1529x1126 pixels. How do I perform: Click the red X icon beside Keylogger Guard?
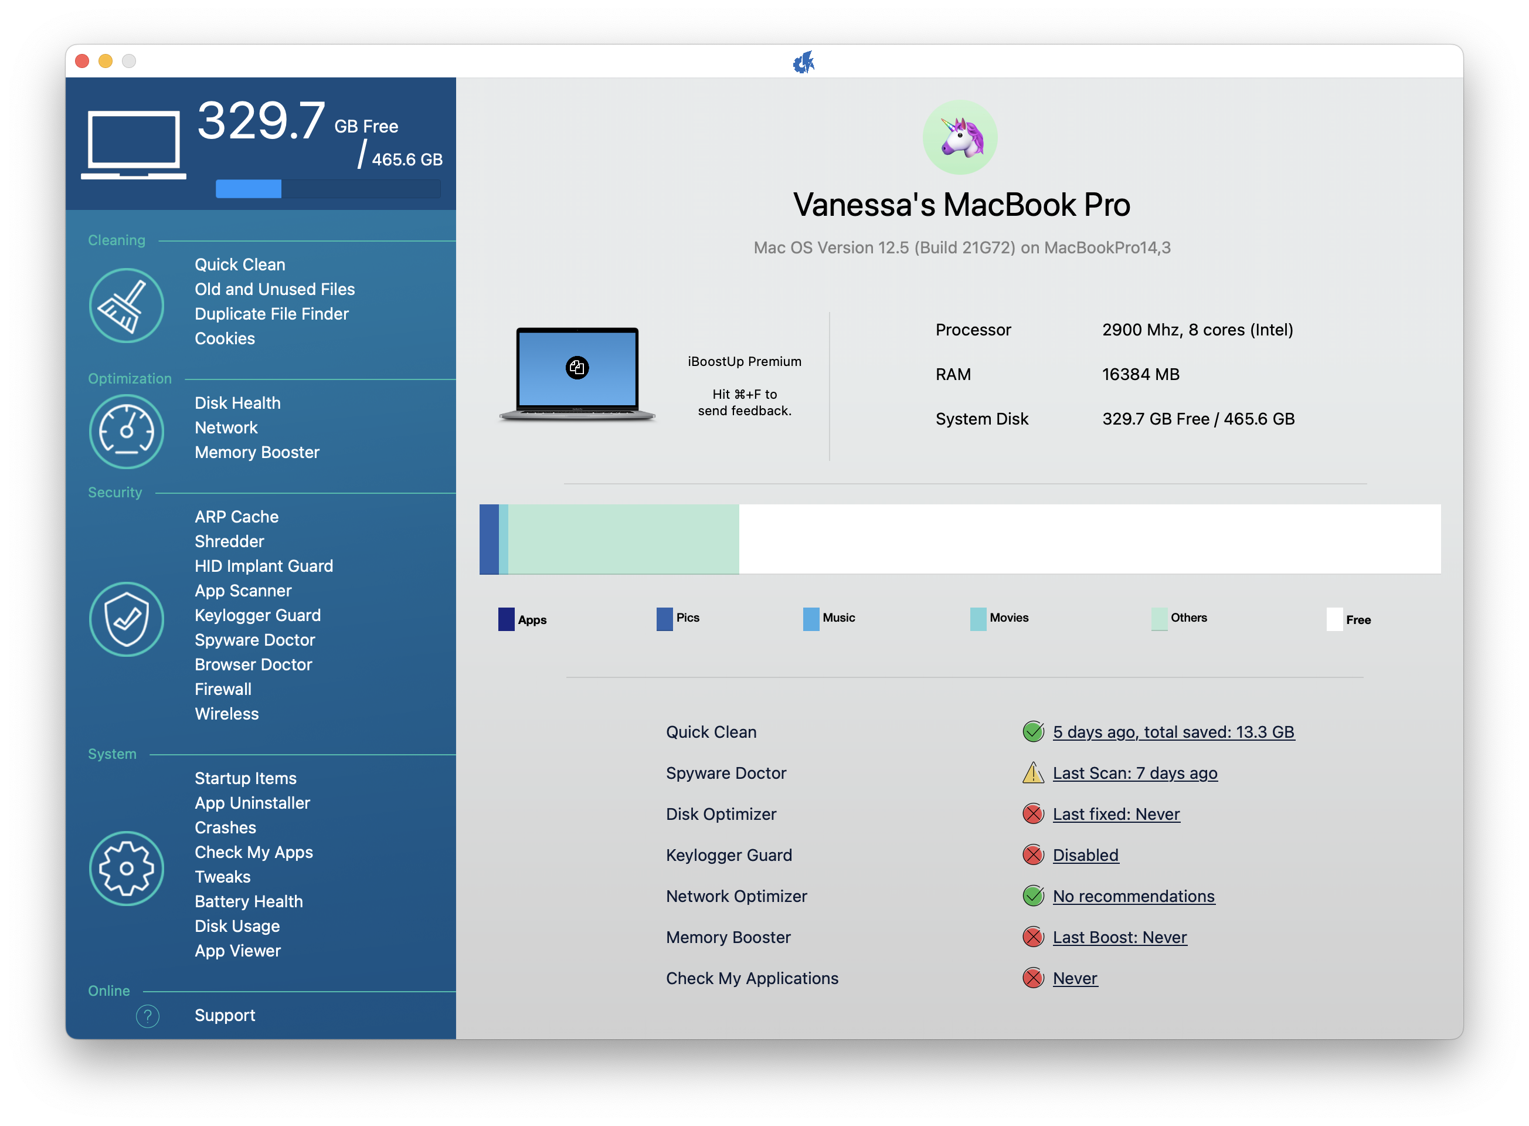click(x=1033, y=854)
